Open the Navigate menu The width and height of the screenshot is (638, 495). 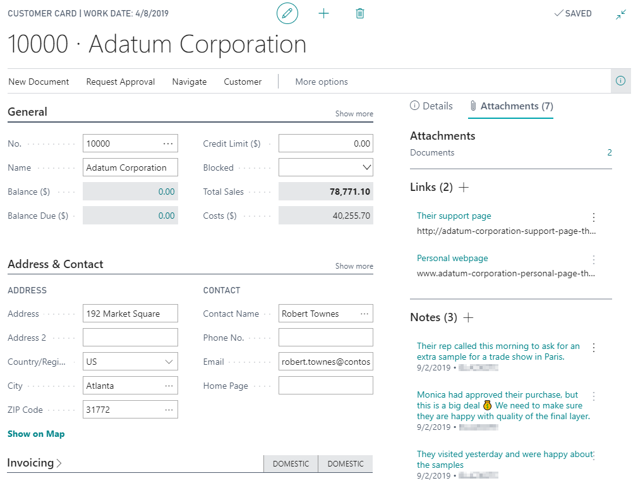point(190,82)
